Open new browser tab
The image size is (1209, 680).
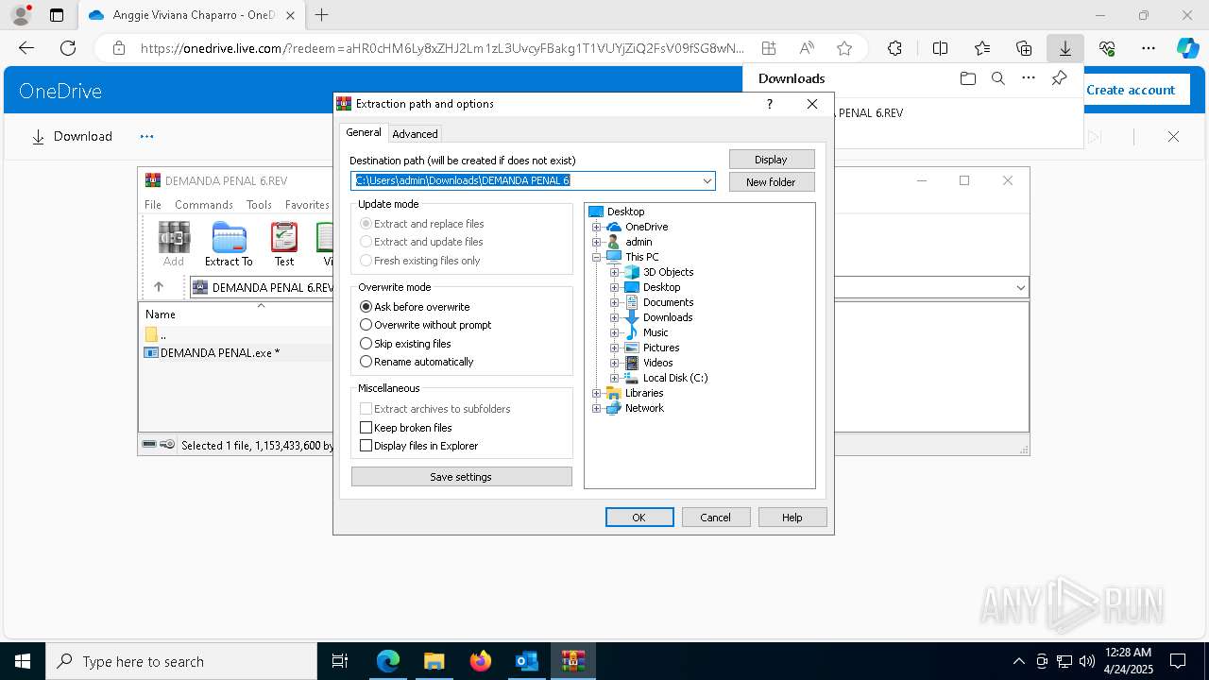322,15
